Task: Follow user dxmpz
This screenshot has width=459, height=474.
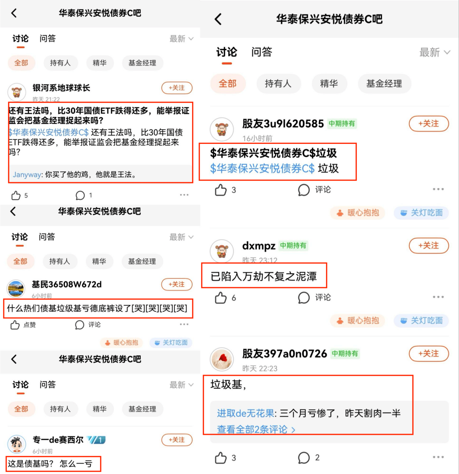Action: coord(429,246)
